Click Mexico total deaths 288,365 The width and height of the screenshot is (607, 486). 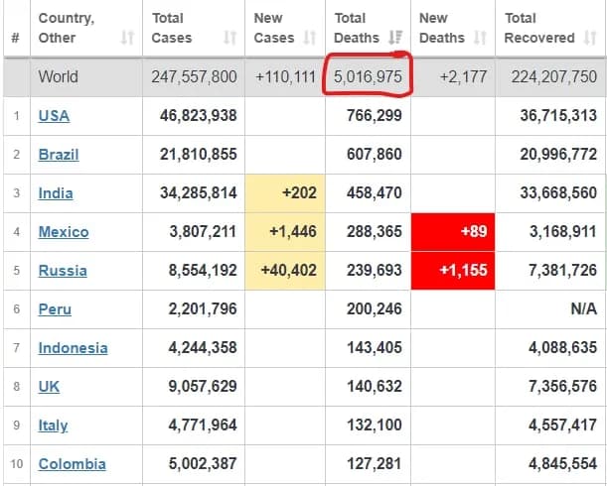(375, 231)
